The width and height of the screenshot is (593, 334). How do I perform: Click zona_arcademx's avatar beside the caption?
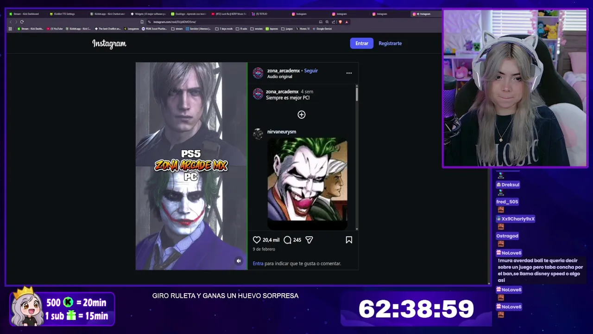pyautogui.click(x=258, y=94)
